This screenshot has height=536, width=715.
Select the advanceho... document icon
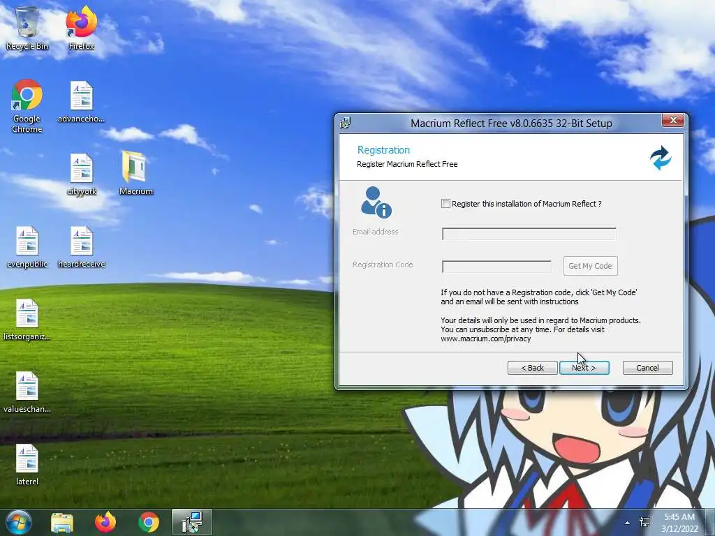point(81,102)
